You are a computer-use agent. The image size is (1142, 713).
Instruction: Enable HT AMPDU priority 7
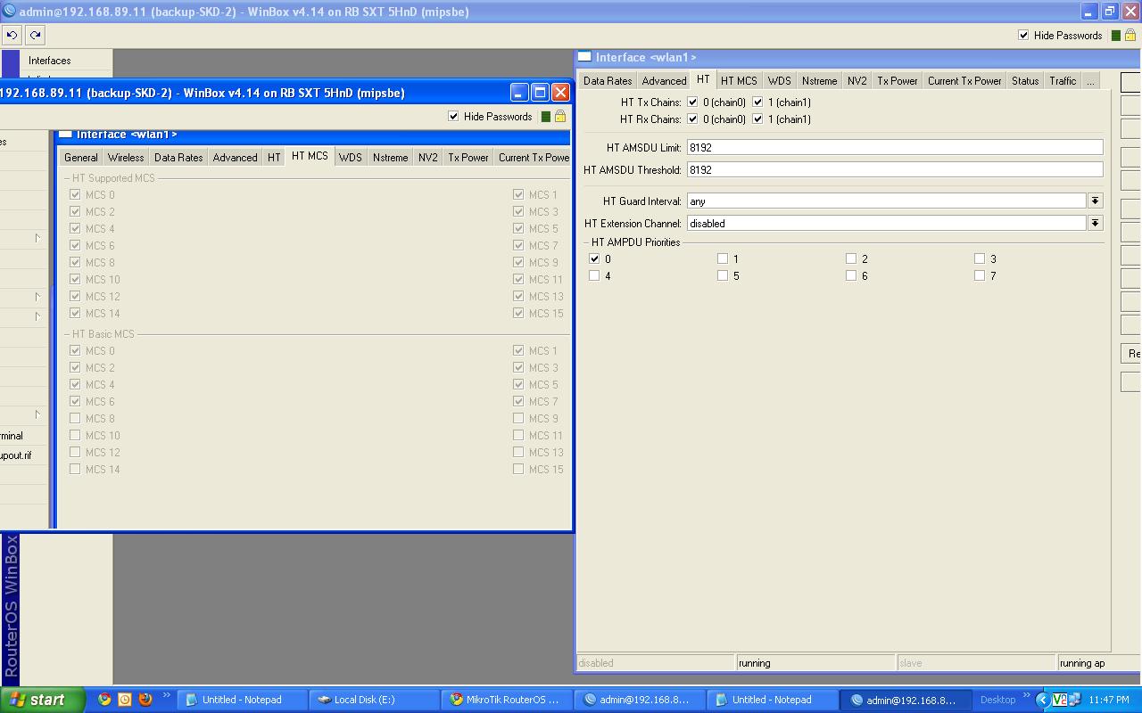(x=980, y=276)
